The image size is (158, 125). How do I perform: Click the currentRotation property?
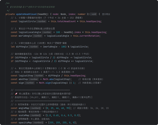[x=89, y=36]
